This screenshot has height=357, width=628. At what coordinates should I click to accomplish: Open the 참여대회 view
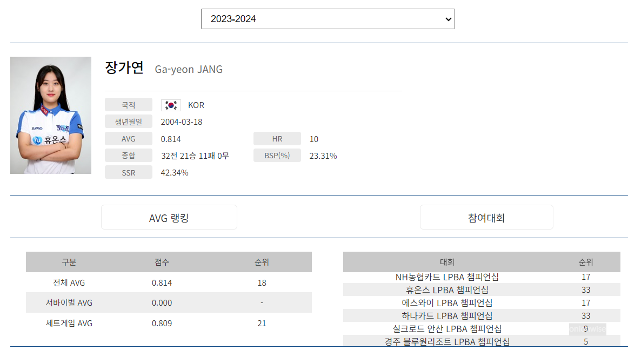point(486,217)
